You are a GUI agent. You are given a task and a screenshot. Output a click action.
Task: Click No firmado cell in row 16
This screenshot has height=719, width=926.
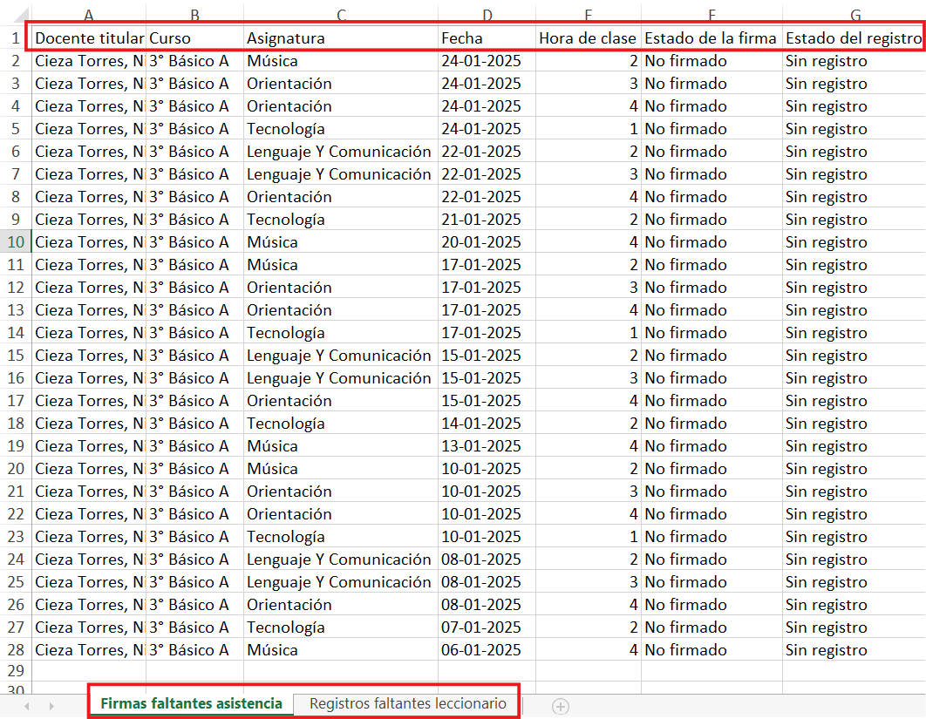click(x=712, y=378)
